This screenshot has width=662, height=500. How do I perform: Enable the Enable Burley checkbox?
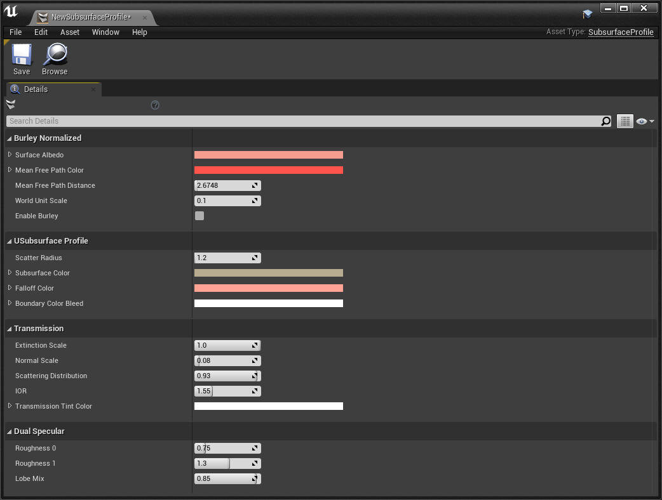199,216
